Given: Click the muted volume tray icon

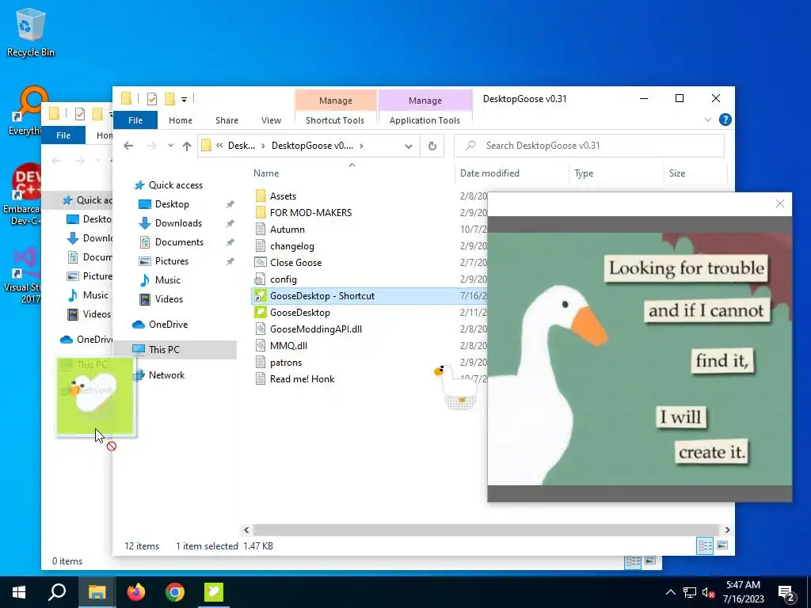Looking at the screenshot, I should pyautogui.click(x=709, y=592).
